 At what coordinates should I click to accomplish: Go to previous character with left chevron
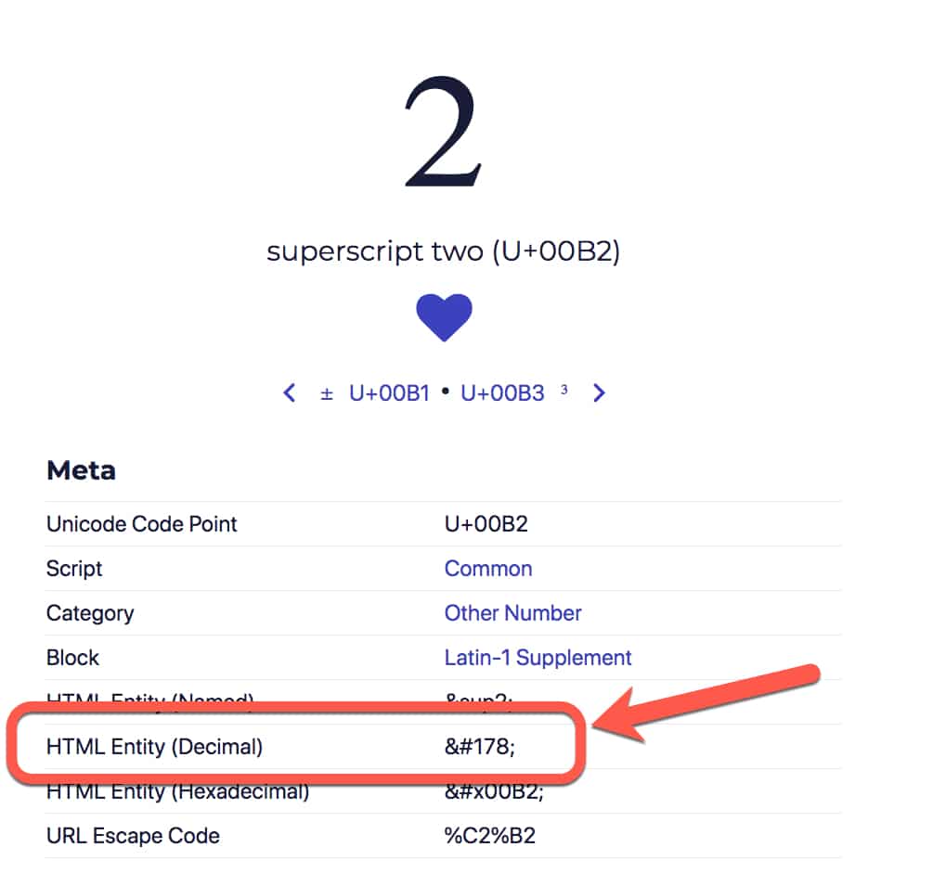click(290, 393)
